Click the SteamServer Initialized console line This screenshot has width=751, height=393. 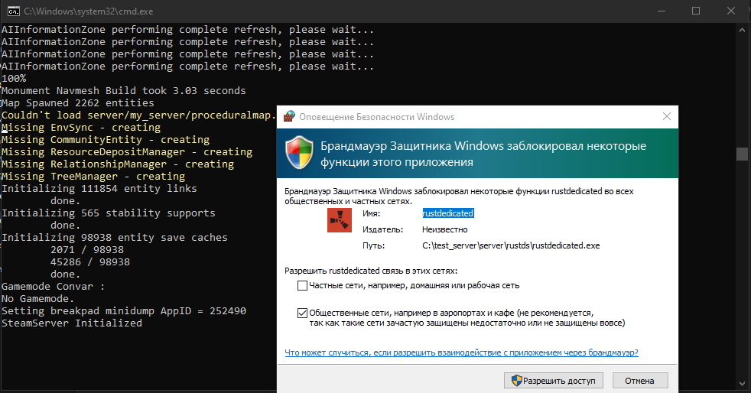[72, 323]
